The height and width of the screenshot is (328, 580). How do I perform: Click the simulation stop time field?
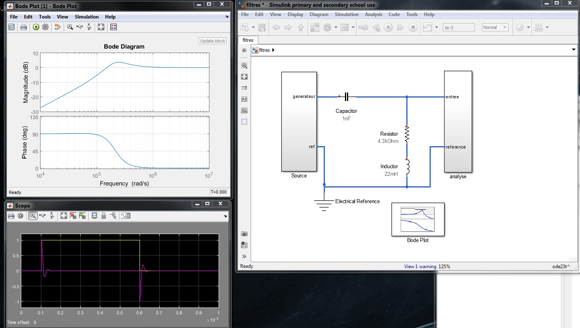pos(458,27)
